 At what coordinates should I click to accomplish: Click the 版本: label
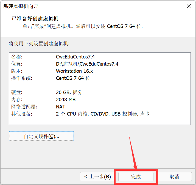pos(17,71)
